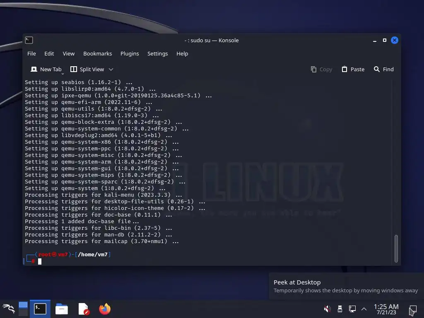Click 'Setting up qemu-efi-arm' line

click(89, 102)
